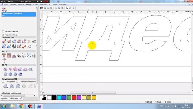
Task: Expand the more-icons arrow right of Визуализация УП icons
Action: pos(35,86)
